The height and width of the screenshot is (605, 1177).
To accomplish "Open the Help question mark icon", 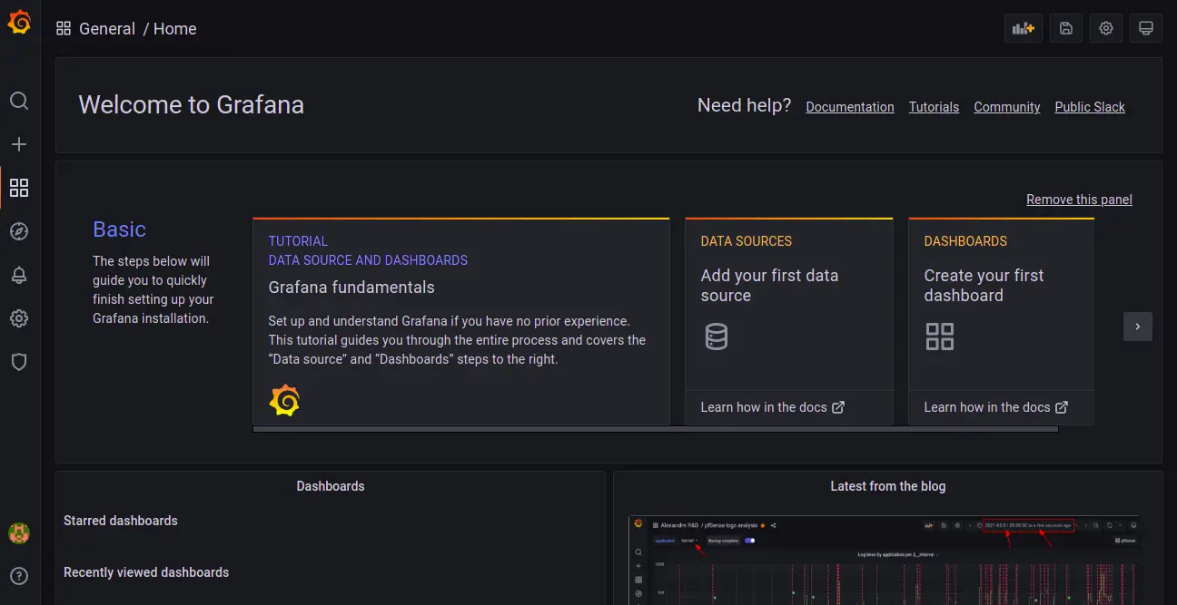I will click(19, 576).
